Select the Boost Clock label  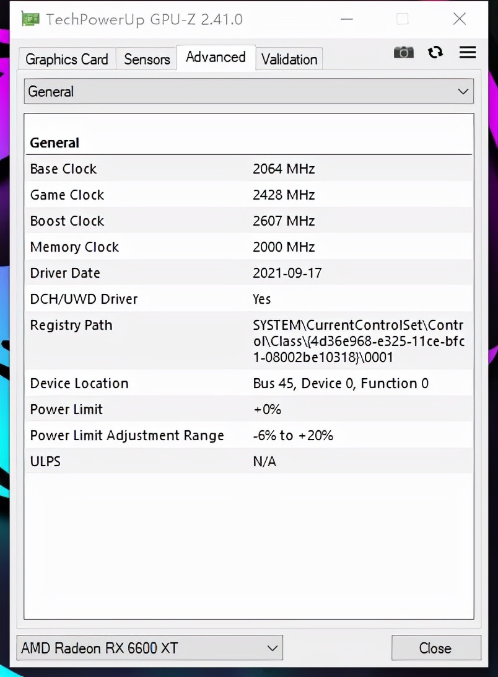point(68,221)
